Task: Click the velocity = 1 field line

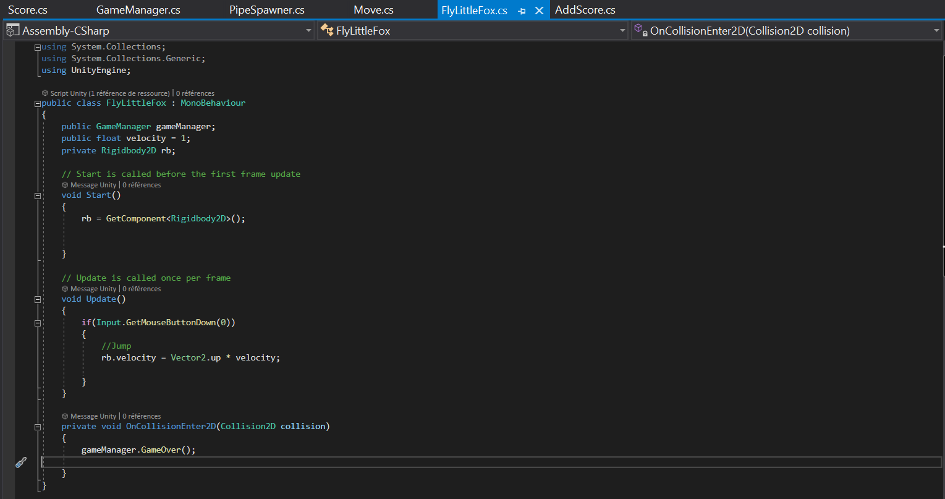Action: click(x=126, y=138)
